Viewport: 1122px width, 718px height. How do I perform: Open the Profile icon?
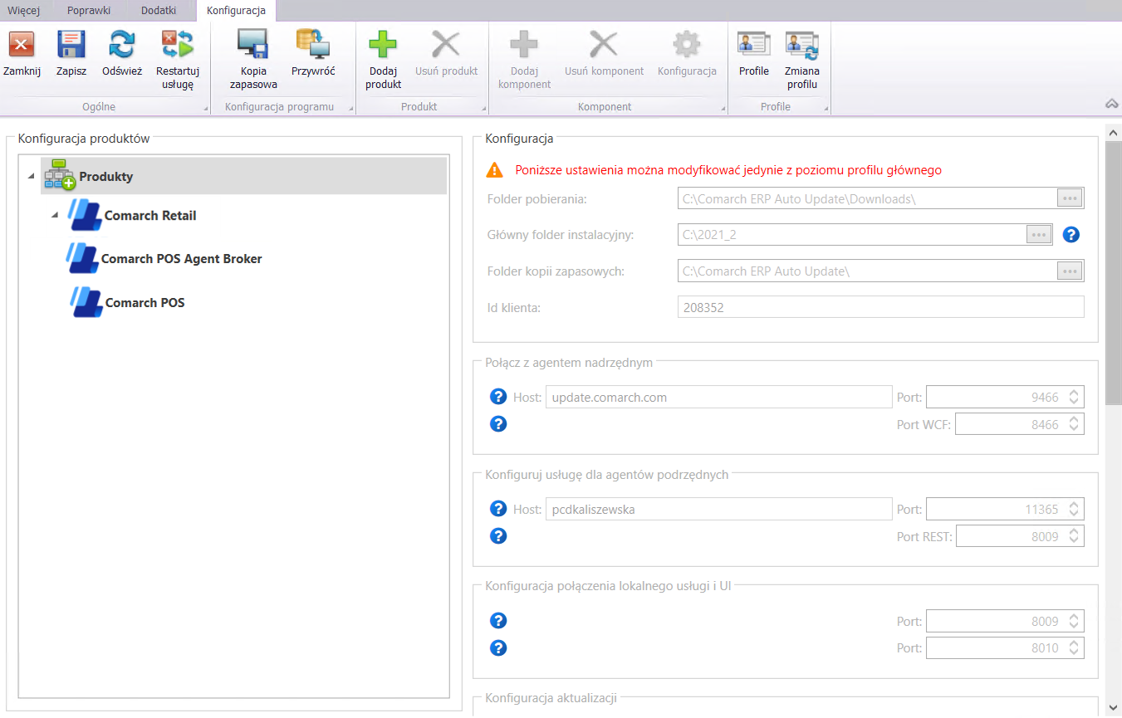click(754, 44)
